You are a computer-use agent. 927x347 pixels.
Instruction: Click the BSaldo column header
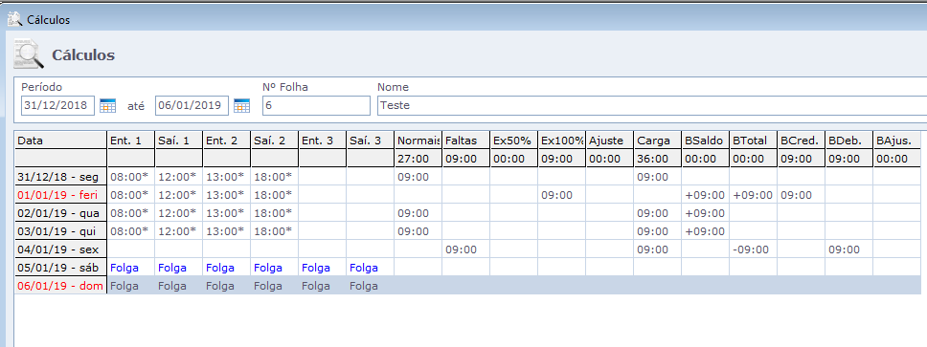(x=705, y=141)
